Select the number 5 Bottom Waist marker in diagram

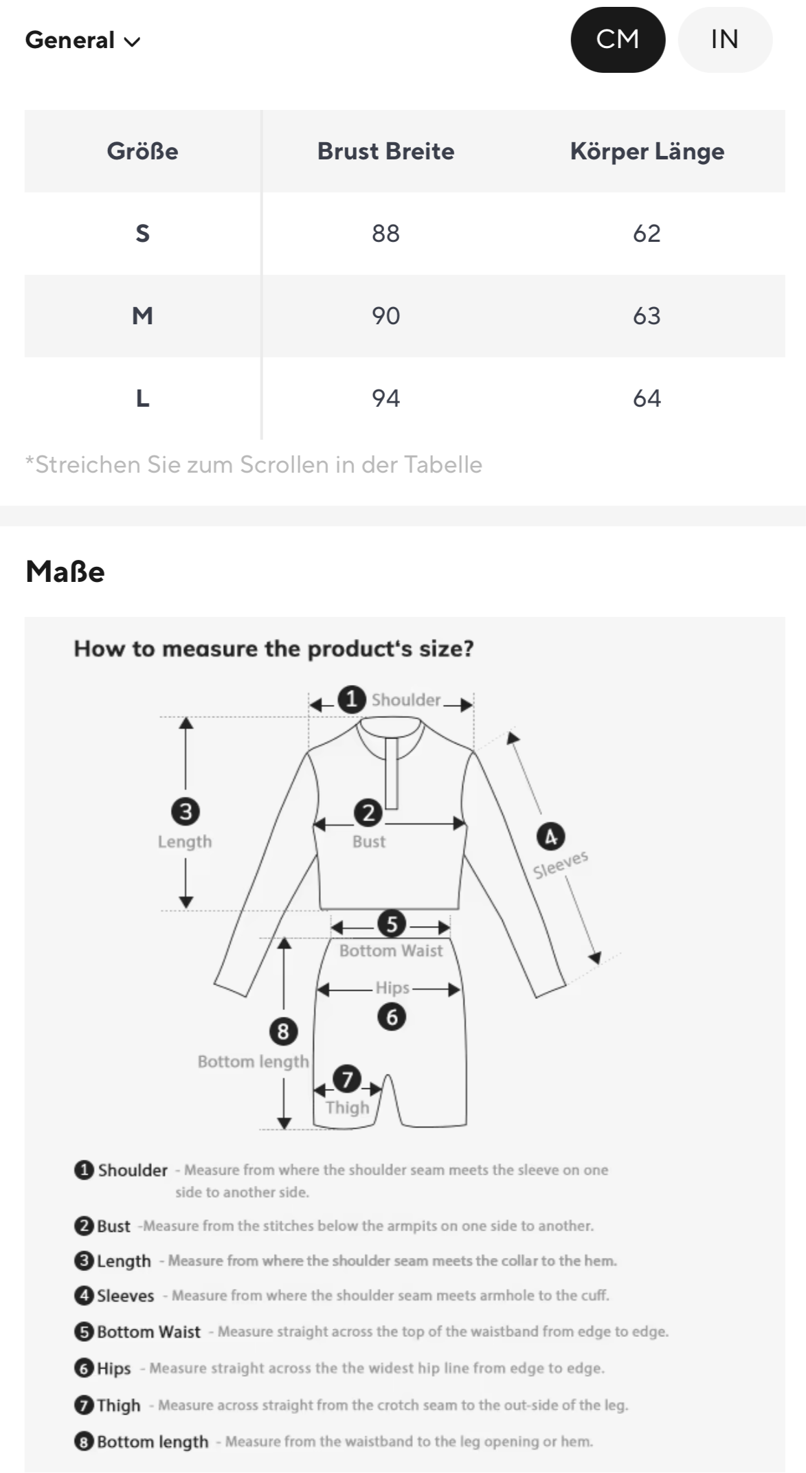coord(392,924)
